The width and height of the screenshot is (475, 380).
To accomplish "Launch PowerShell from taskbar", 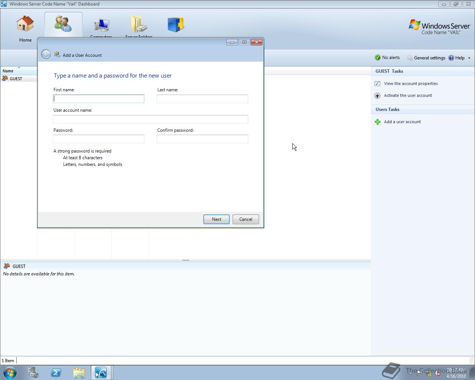I will 56,373.
